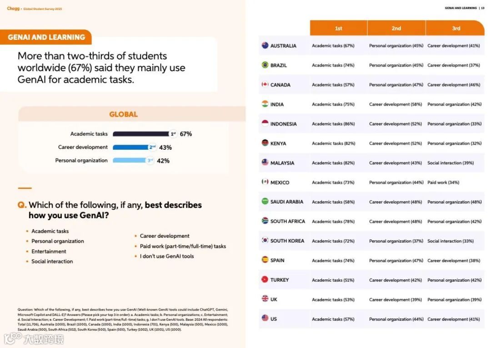The height and width of the screenshot is (348, 491).
Task: Click the Entertainment bullet option
Action: click(x=49, y=251)
